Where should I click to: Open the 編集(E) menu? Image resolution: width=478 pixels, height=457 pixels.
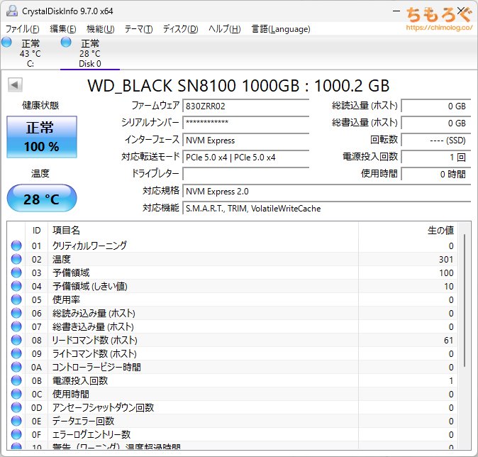63,29
